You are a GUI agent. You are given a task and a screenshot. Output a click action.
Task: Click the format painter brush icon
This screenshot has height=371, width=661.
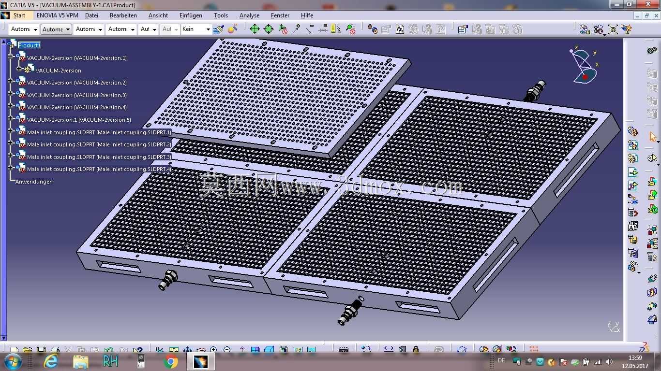point(218,29)
